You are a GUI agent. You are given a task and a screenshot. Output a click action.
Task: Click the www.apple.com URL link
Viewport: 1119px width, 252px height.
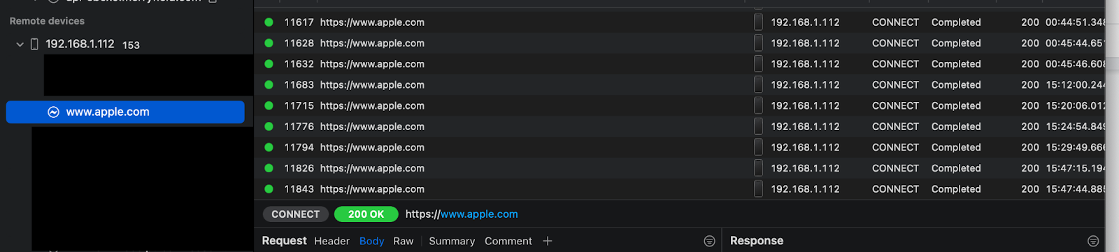coord(479,214)
